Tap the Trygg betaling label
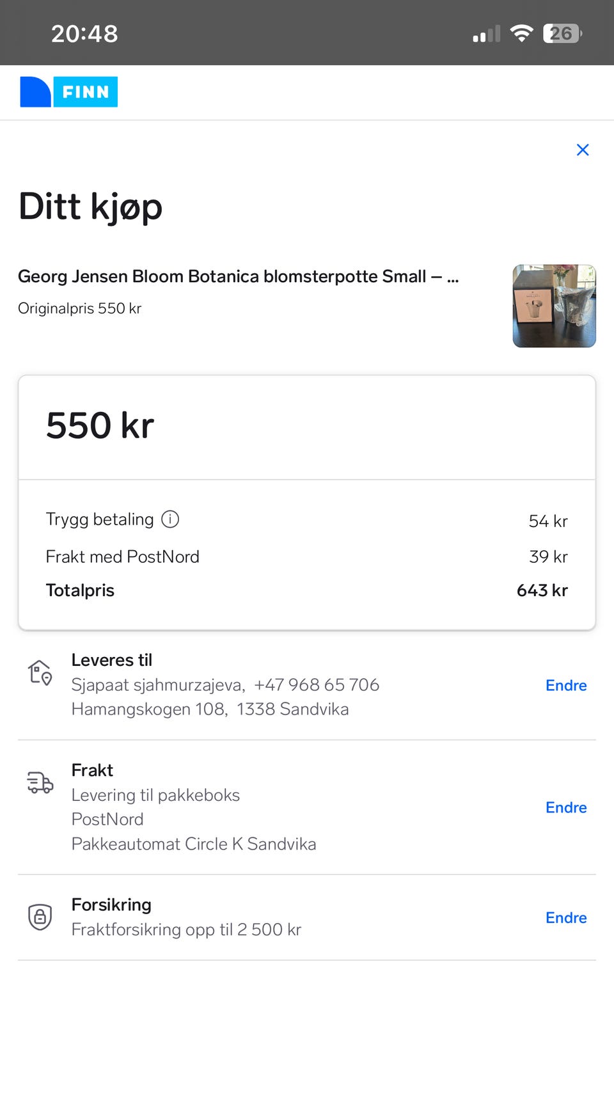Viewport: 614px width, 1099px height. click(100, 519)
